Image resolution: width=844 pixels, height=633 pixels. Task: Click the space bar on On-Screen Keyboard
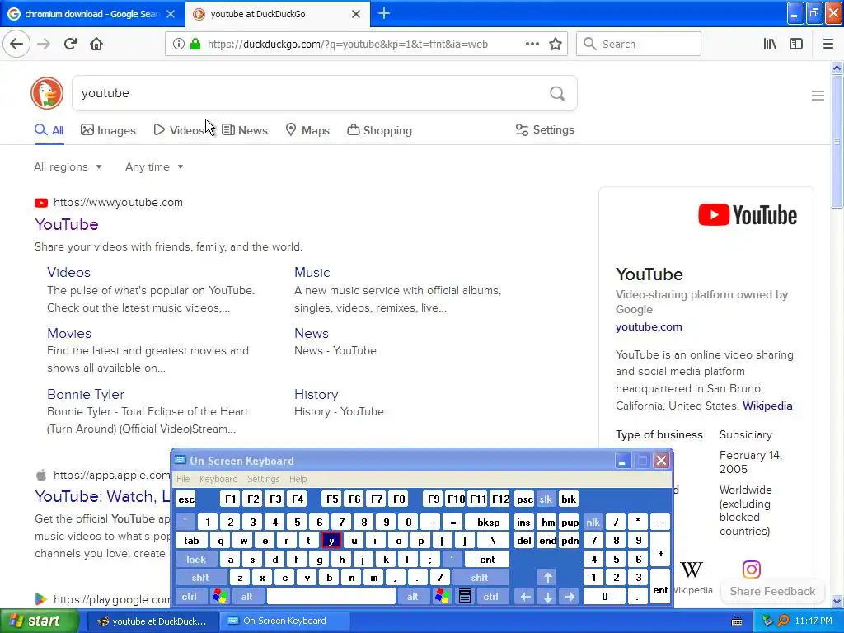(x=331, y=597)
